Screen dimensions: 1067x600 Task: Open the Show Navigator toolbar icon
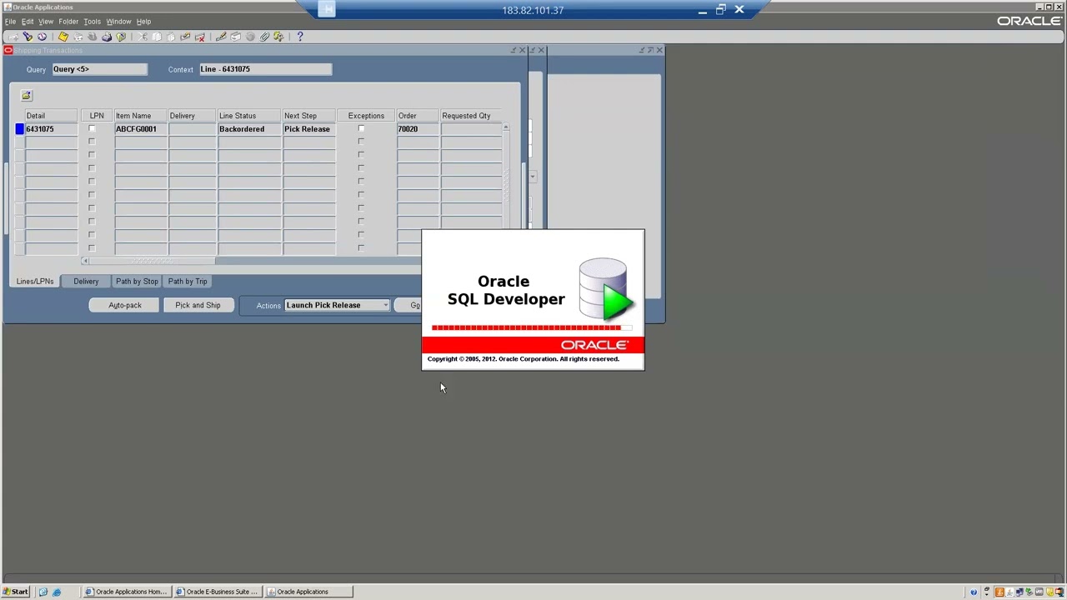click(42, 37)
